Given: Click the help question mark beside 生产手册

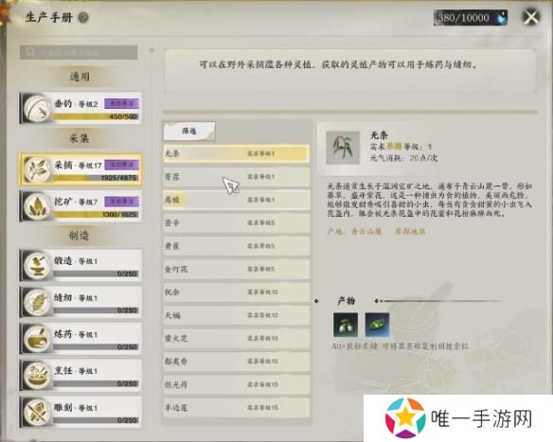Looking at the screenshot, I should click(83, 17).
